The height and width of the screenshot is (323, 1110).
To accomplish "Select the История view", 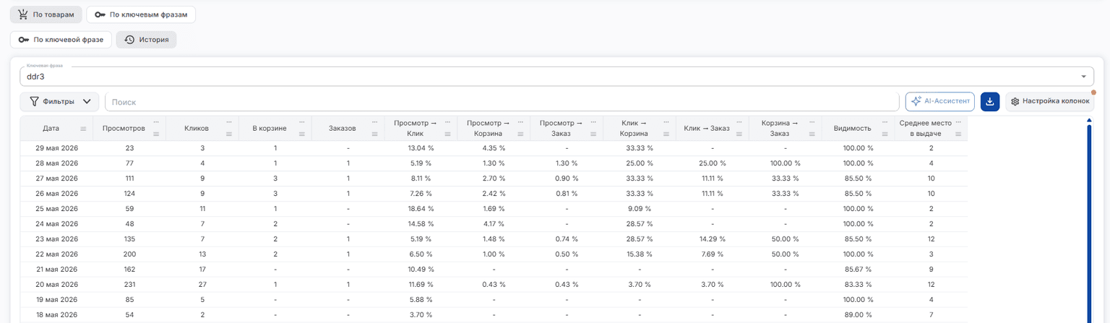I will click(147, 40).
